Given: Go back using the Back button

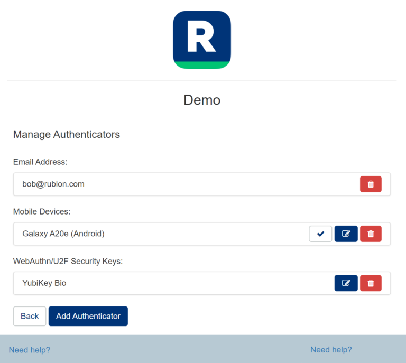Looking at the screenshot, I should pyautogui.click(x=30, y=316).
